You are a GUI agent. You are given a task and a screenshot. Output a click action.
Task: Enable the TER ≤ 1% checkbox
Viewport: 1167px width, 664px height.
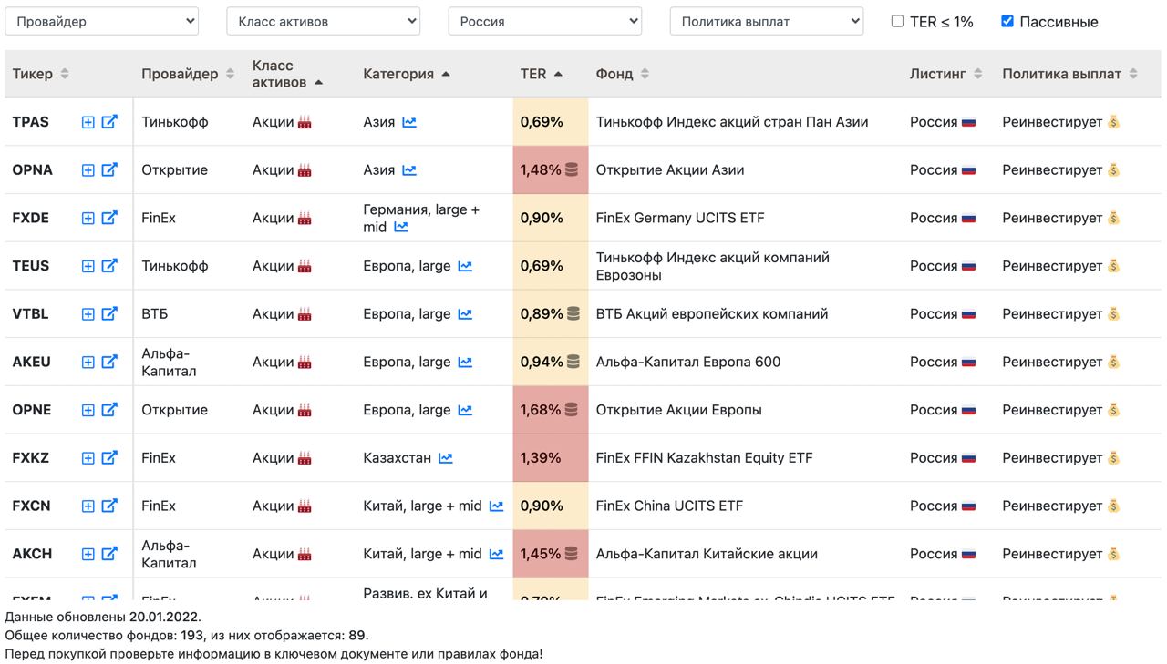point(897,21)
